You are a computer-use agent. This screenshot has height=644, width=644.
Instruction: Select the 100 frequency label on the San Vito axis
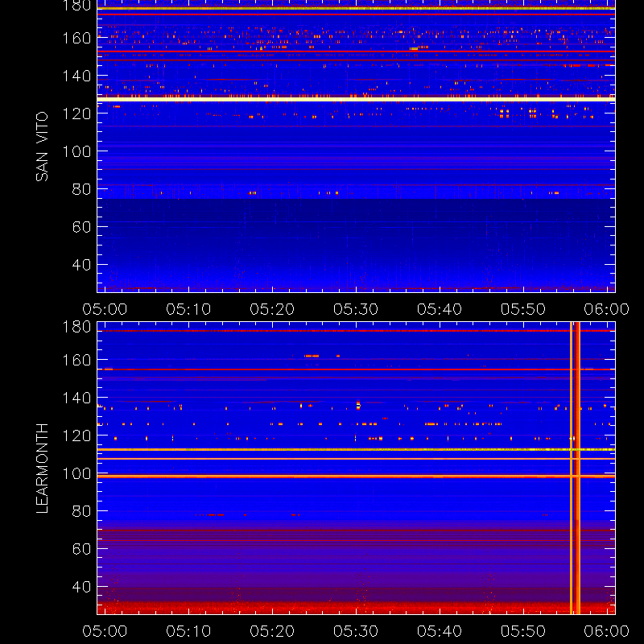[76, 151]
